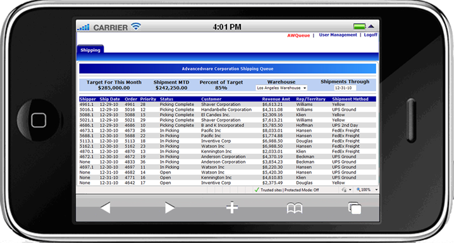Click the Logoff link
454x243 pixels.
371,35
